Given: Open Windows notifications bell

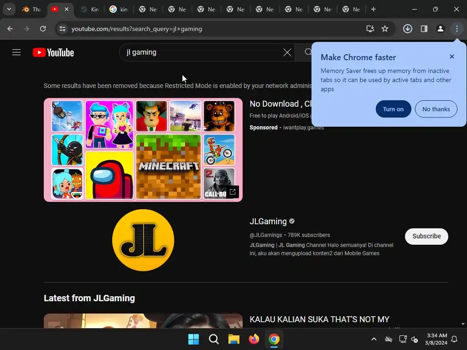Looking at the screenshot, I should click(x=454, y=339).
